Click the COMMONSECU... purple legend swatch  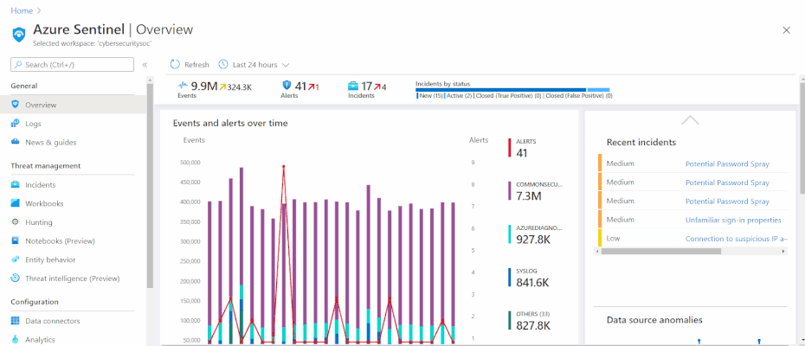(509, 190)
